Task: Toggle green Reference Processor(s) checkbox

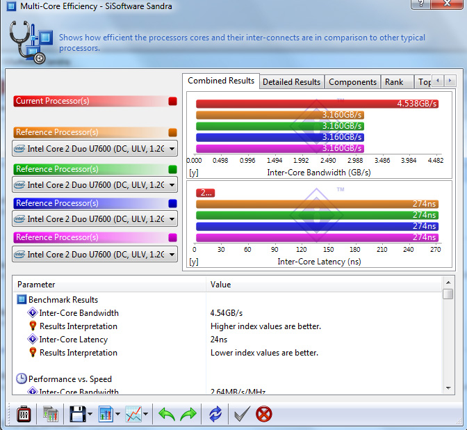Action: point(173,169)
